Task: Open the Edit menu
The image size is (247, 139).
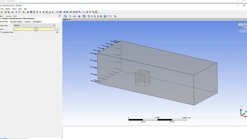Action: (2, 9)
